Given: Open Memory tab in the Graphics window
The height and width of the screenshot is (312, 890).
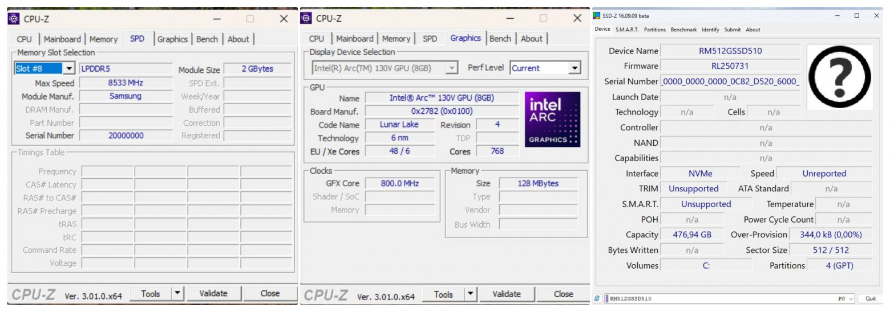Looking at the screenshot, I should click(396, 39).
